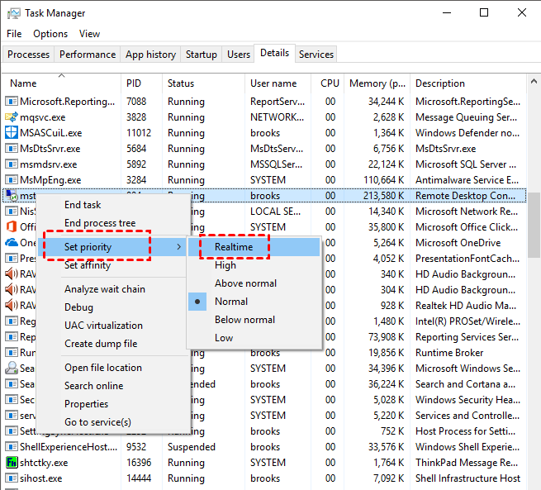This screenshot has width=541, height=490.
Task: Click the ShellExperienceHost process icon
Action: click(x=12, y=447)
